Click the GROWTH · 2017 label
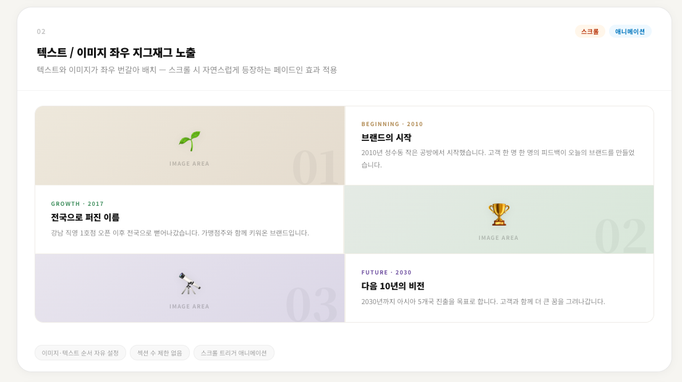Screen dimensions: 682x382 pos(77,203)
